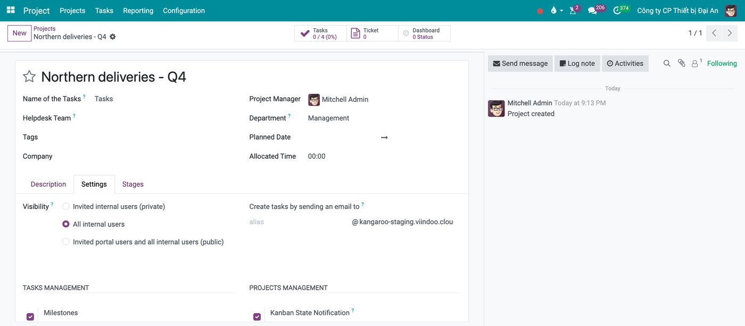Image resolution: width=745 pixels, height=326 pixels.
Task: Open the Projects menu in the top bar
Action: click(72, 11)
